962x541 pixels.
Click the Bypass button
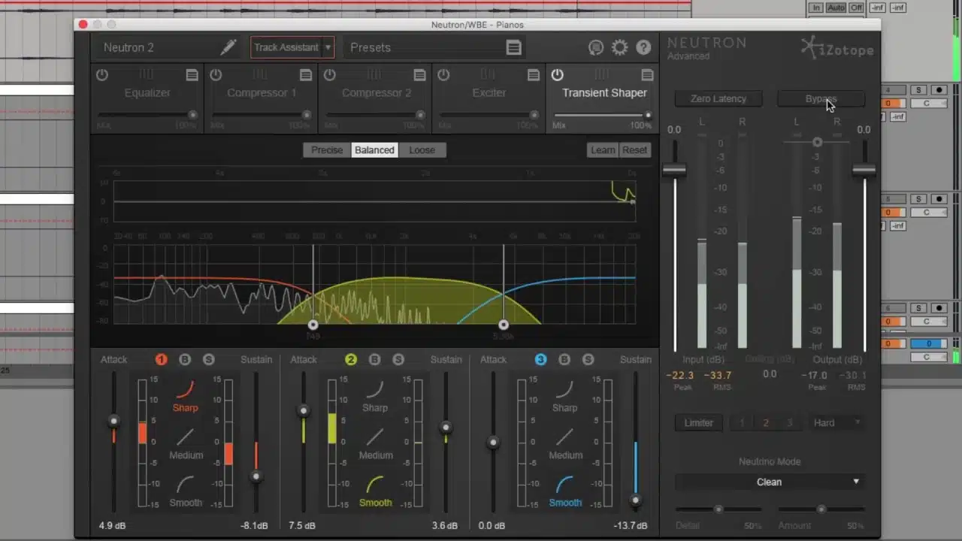(821, 99)
